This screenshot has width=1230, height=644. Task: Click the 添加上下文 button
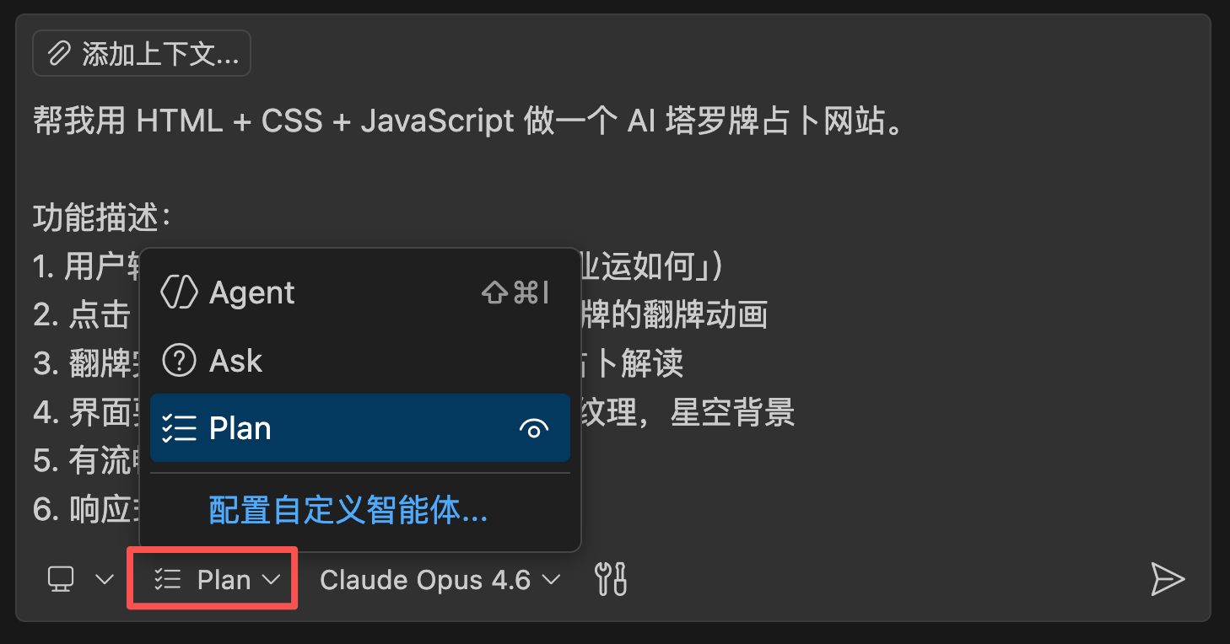[x=141, y=52]
